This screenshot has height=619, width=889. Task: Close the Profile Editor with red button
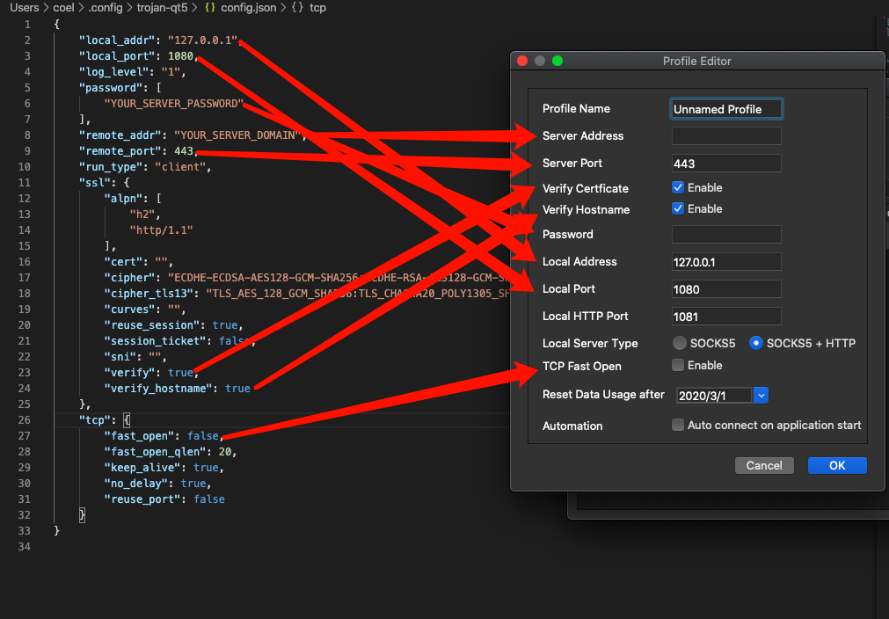click(522, 61)
